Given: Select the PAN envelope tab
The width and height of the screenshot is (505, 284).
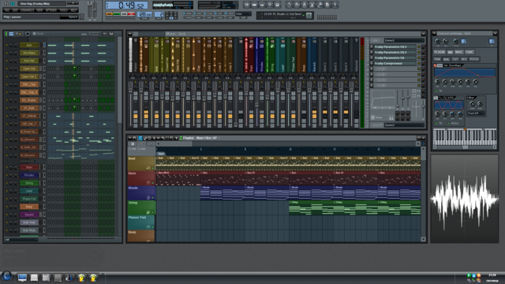Looking at the screenshot, I should pyautogui.click(x=437, y=59).
